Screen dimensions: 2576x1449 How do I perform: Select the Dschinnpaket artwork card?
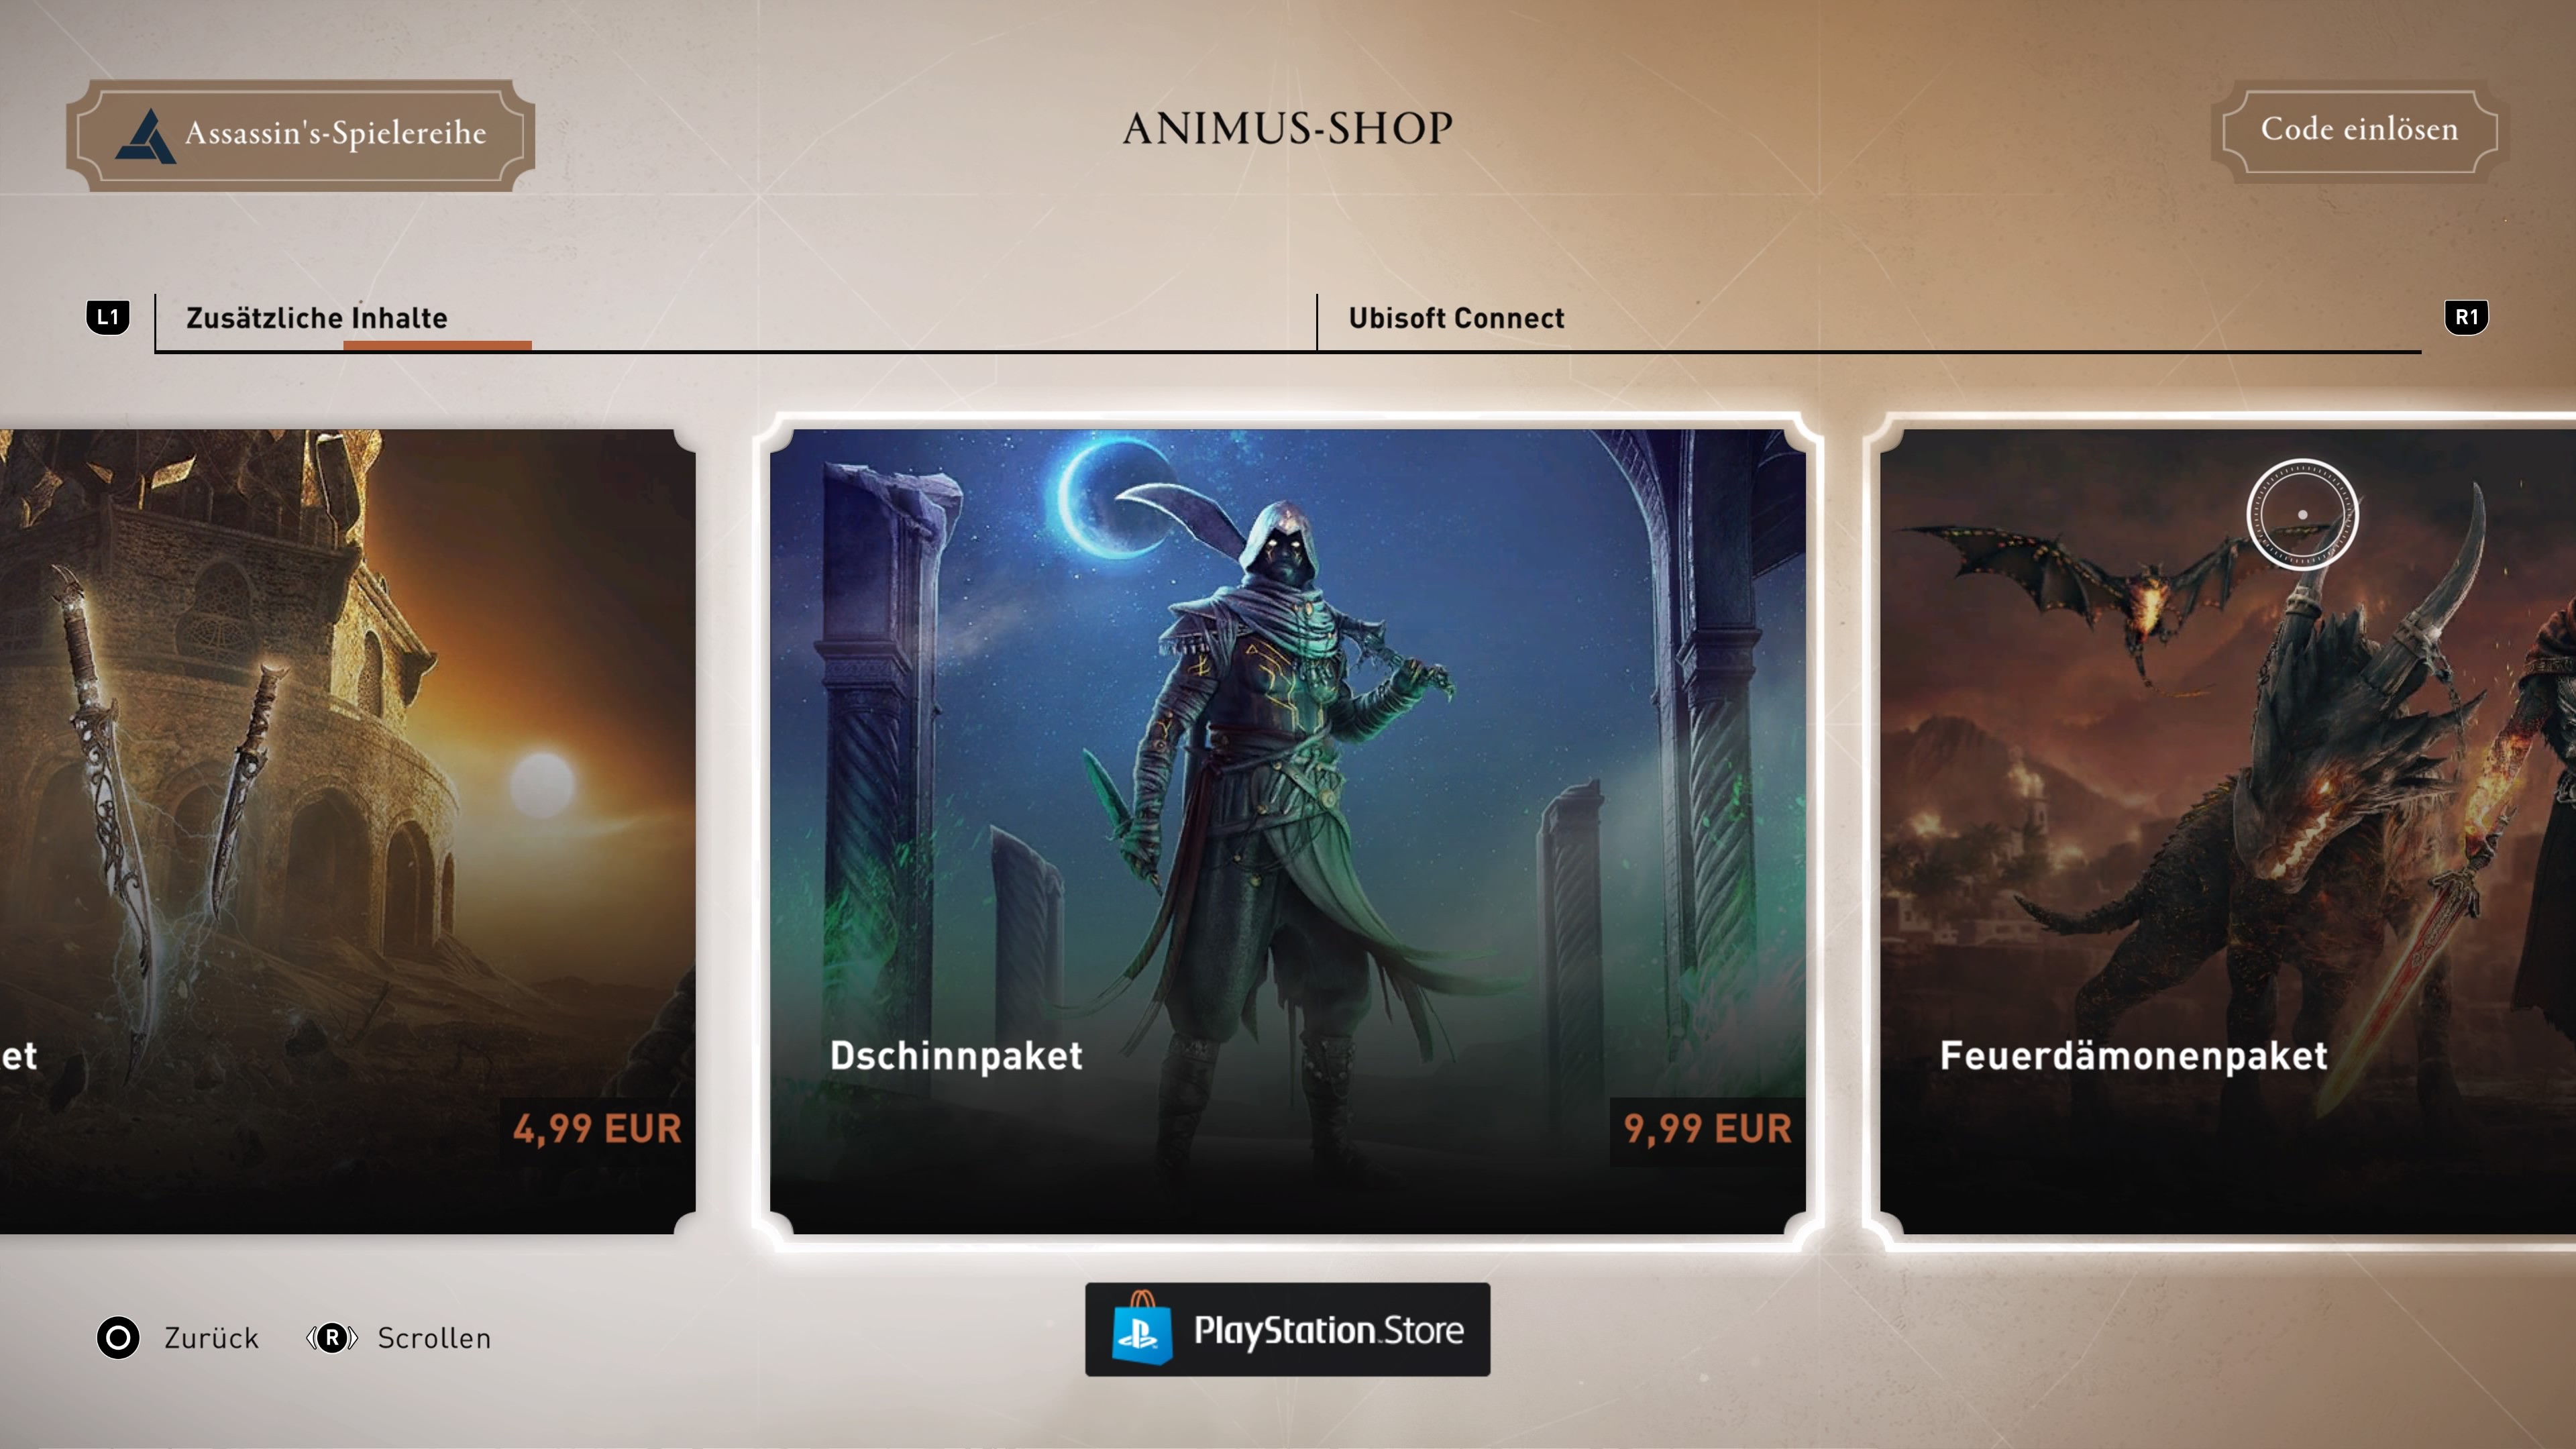point(1287,831)
